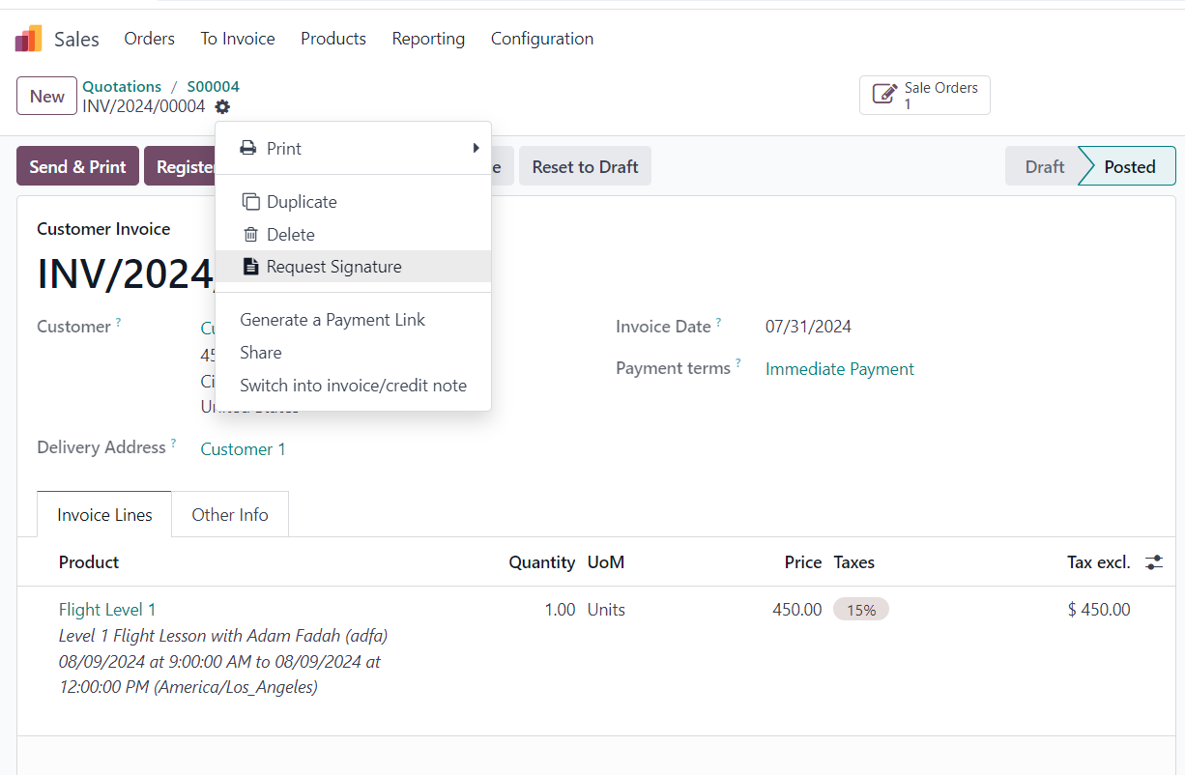Click the Sales app title
1185x775 pixels.
click(76, 39)
